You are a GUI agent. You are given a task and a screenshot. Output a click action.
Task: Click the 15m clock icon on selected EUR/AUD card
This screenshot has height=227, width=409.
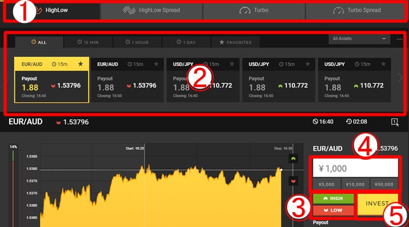click(54, 64)
